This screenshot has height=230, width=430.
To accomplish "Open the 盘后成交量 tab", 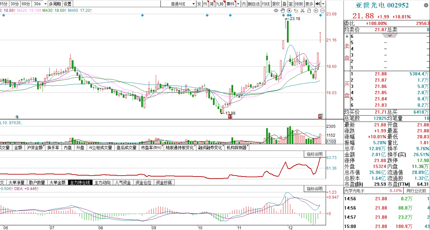I will pos(127,148).
